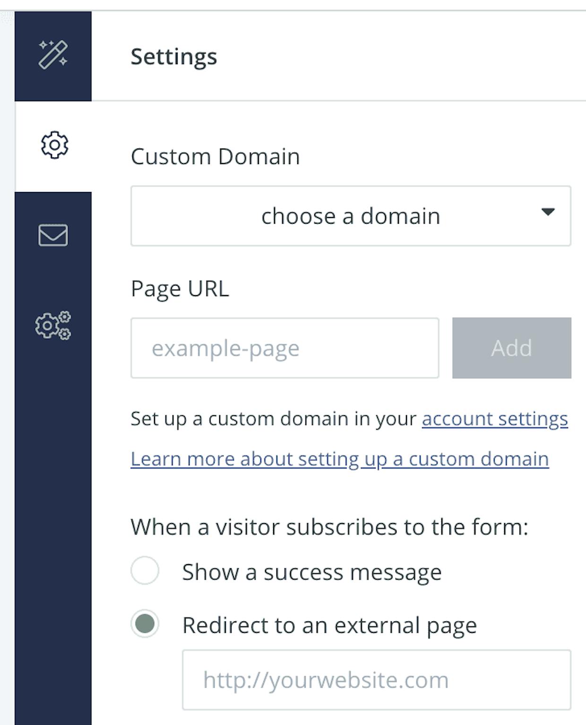Expand the 'choose a domain' dropdown
The width and height of the screenshot is (586, 725).
(x=351, y=216)
